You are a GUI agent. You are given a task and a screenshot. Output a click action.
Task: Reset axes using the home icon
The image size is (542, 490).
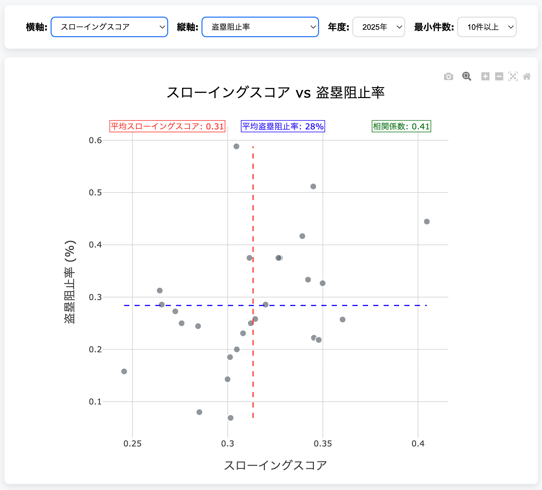[x=527, y=77]
